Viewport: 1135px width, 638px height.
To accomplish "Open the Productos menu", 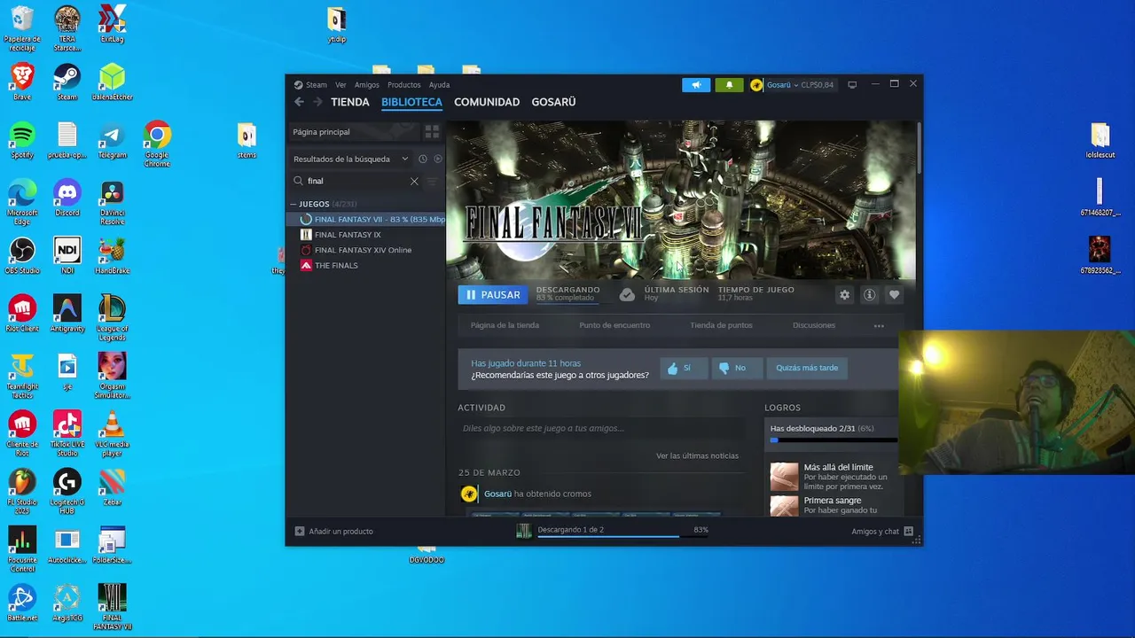I will [x=404, y=85].
